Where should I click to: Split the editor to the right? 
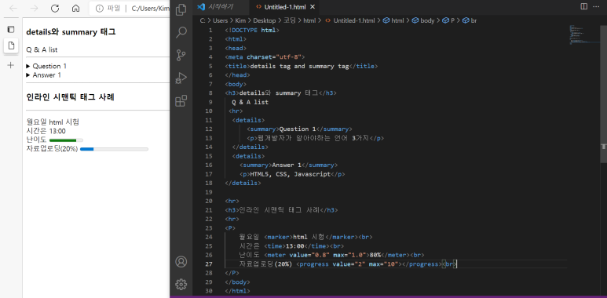[x=583, y=6]
